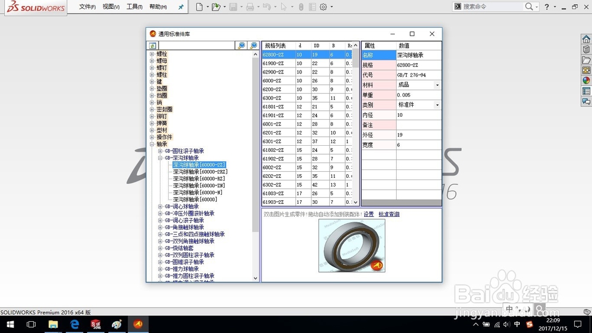Screen dimensions: 592x333
Task: Click the Open file icon in toolbar
Action: (216, 7)
